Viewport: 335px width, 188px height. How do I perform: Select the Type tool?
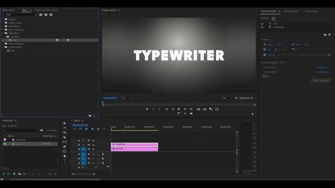[x=64, y=161]
